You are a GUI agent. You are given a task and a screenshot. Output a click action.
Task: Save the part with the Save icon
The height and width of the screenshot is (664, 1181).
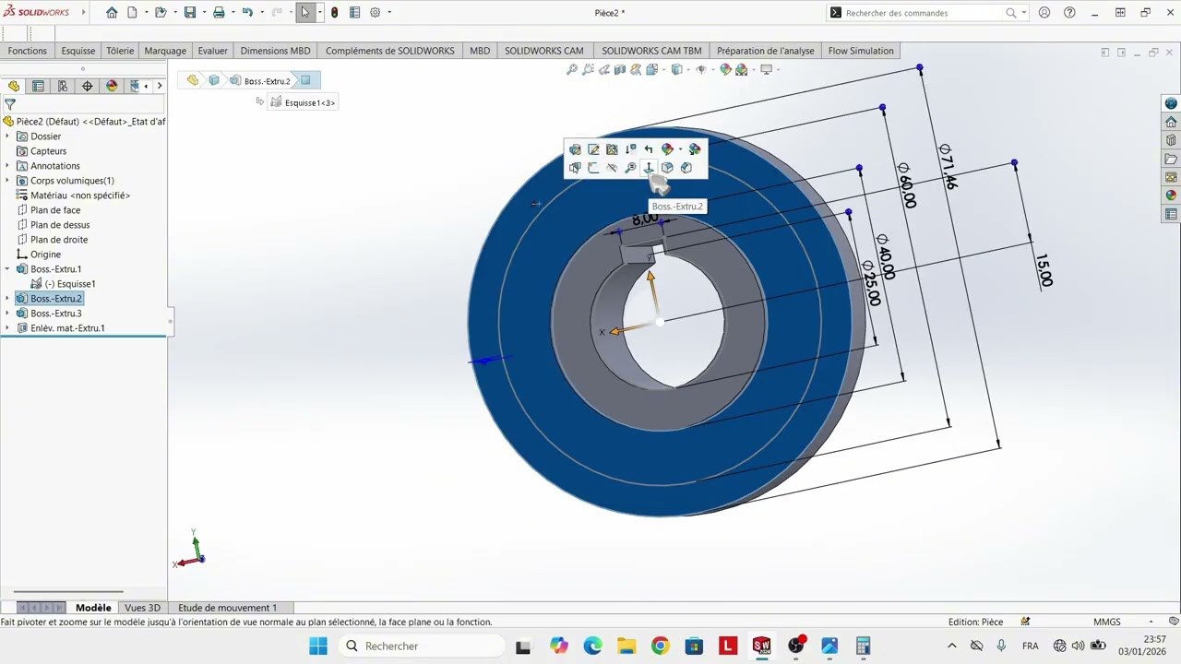(190, 13)
